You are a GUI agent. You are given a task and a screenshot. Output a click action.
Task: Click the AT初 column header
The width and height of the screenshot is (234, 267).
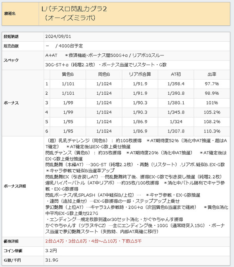tap(176, 74)
